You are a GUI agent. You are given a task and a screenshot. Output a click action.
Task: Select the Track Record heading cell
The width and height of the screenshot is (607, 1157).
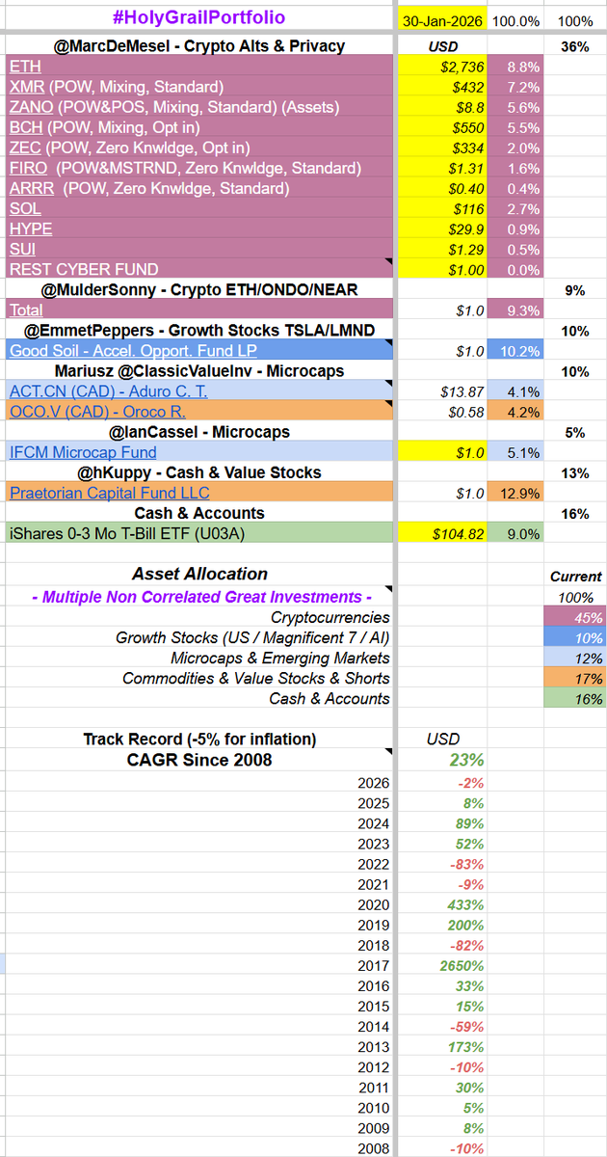(200, 739)
